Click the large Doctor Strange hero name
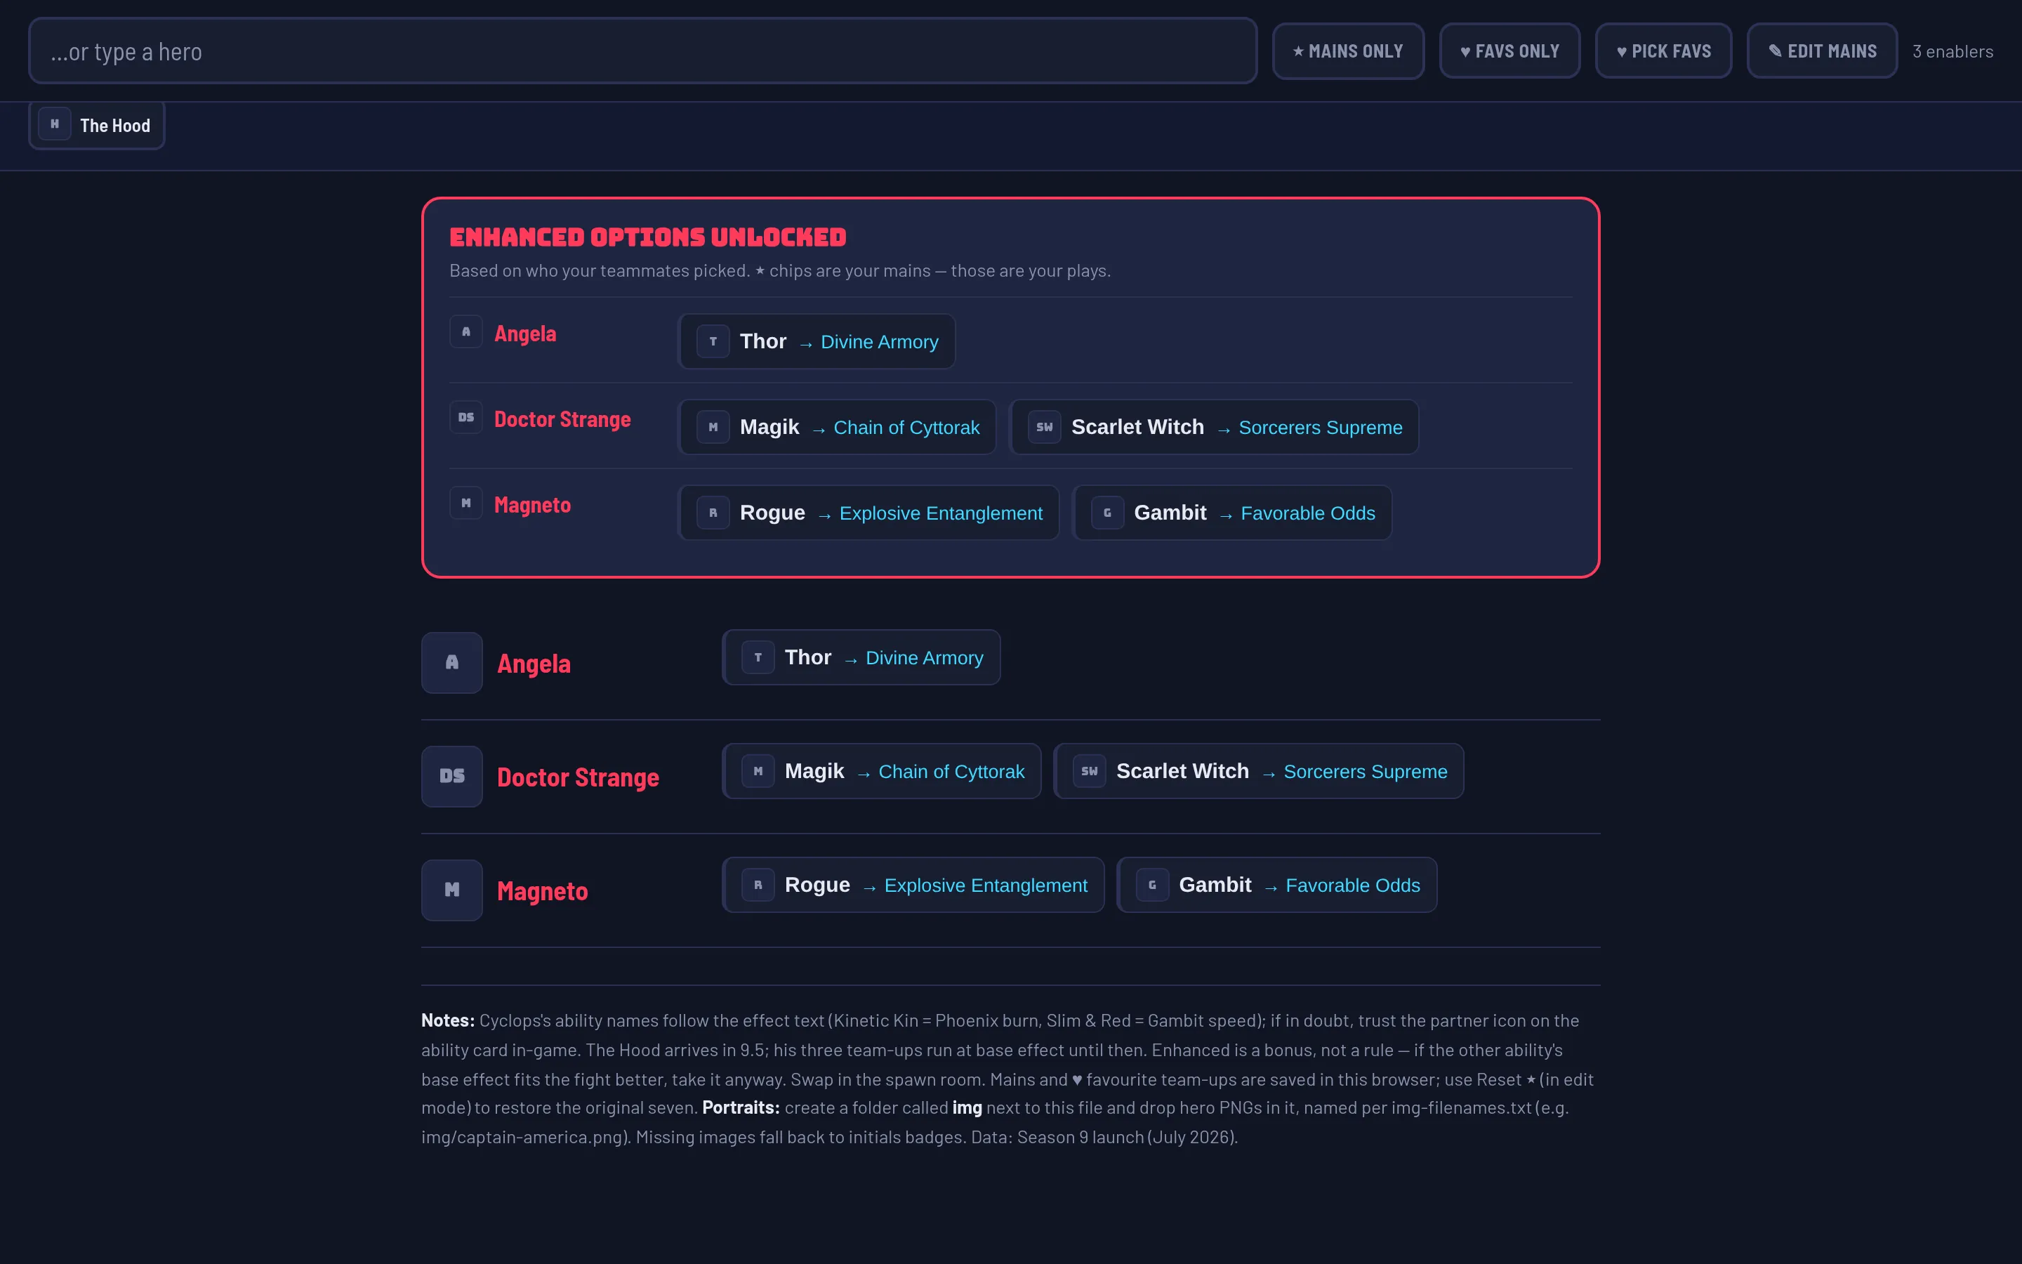This screenshot has height=1264, width=2022. (x=579, y=777)
